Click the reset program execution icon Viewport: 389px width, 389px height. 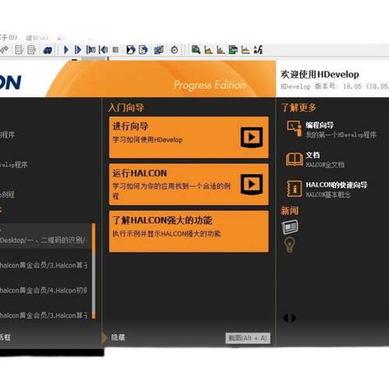pyautogui.click(x=131, y=50)
